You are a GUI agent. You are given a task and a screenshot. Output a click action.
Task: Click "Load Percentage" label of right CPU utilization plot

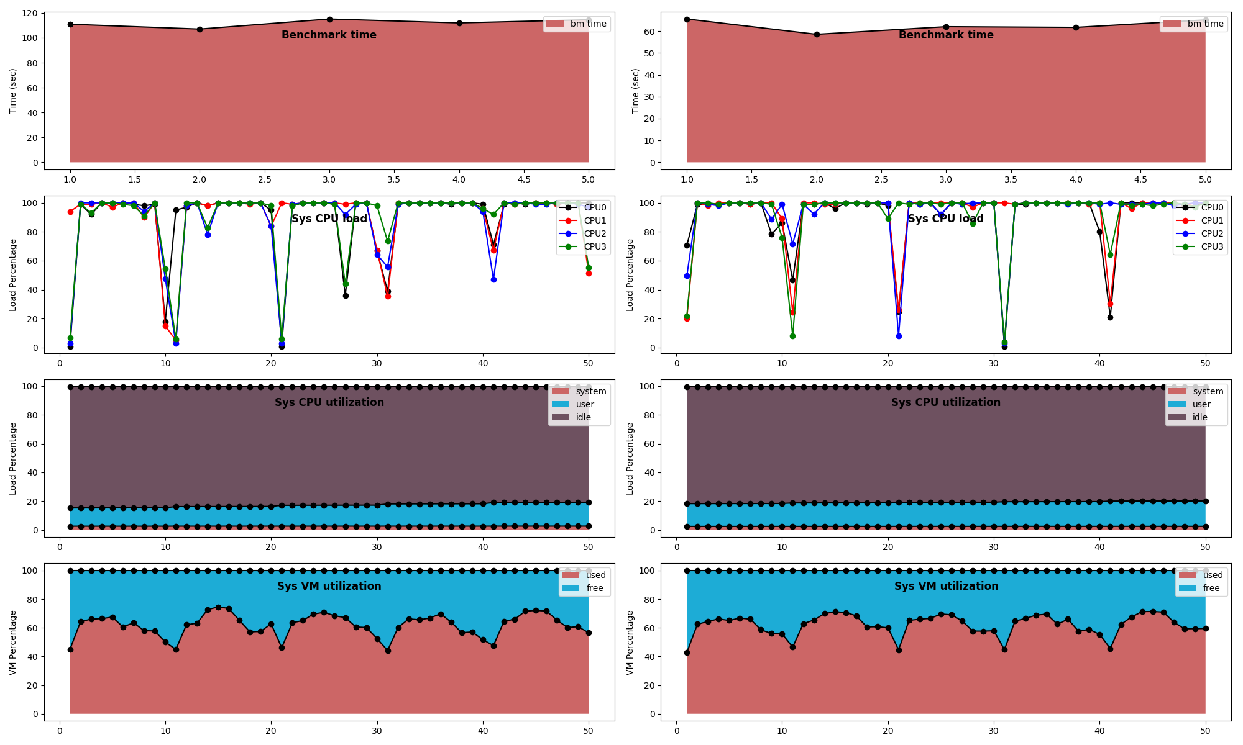click(630, 458)
